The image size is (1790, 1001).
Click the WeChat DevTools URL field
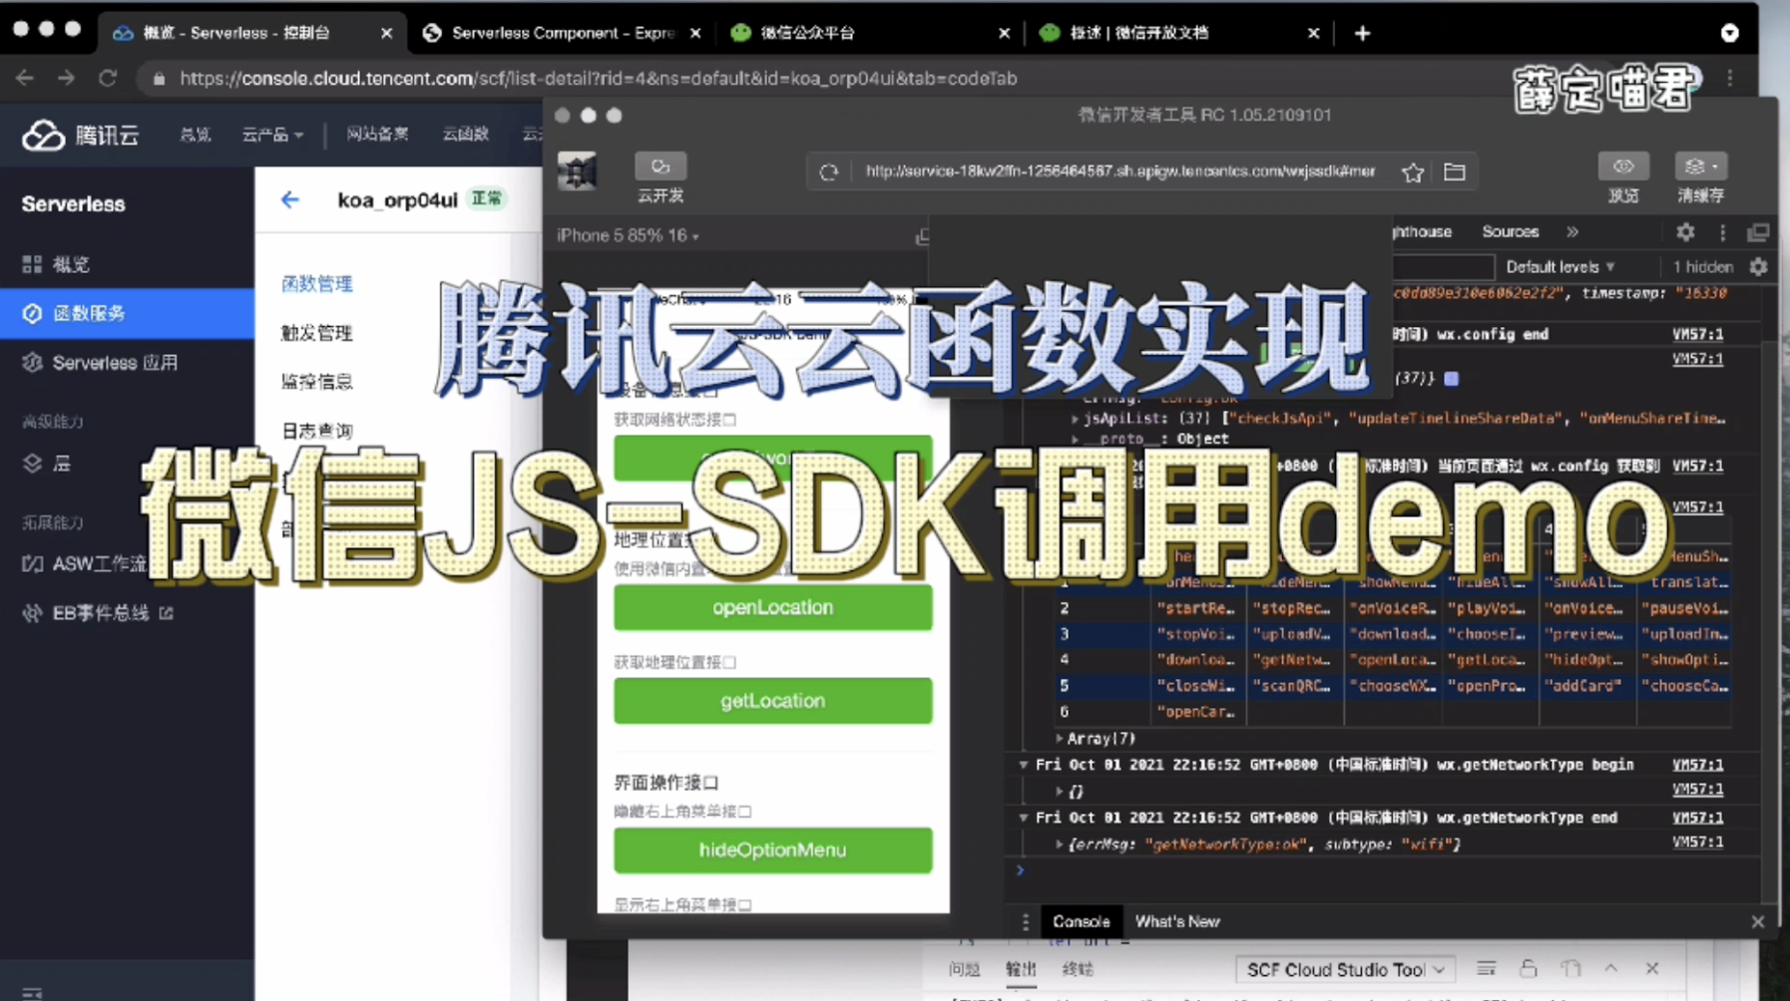pyautogui.click(x=1120, y=171)
